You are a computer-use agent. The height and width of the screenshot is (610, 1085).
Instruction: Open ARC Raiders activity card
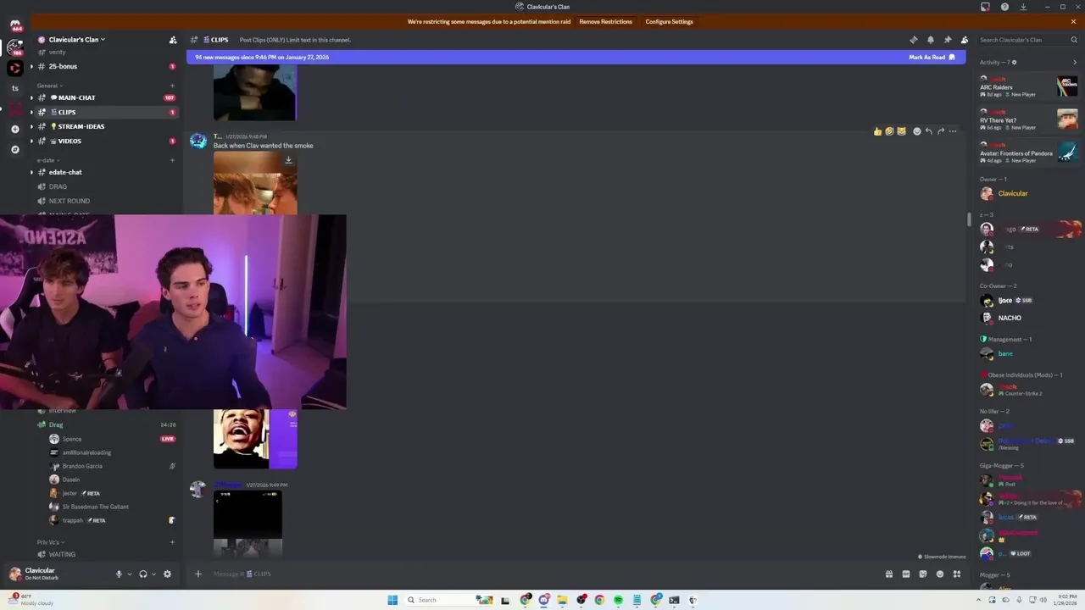tap(1029, 86)
